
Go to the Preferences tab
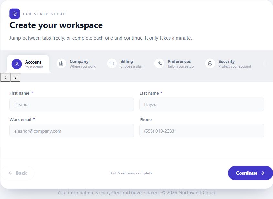174,64
